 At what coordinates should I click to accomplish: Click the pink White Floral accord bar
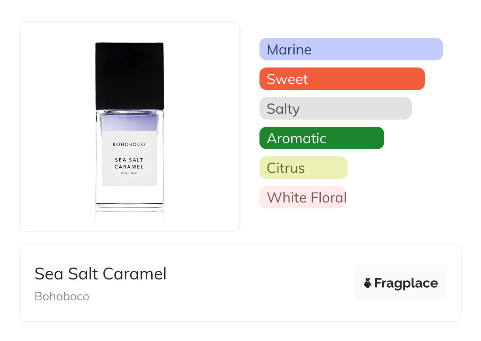[303, 197]
